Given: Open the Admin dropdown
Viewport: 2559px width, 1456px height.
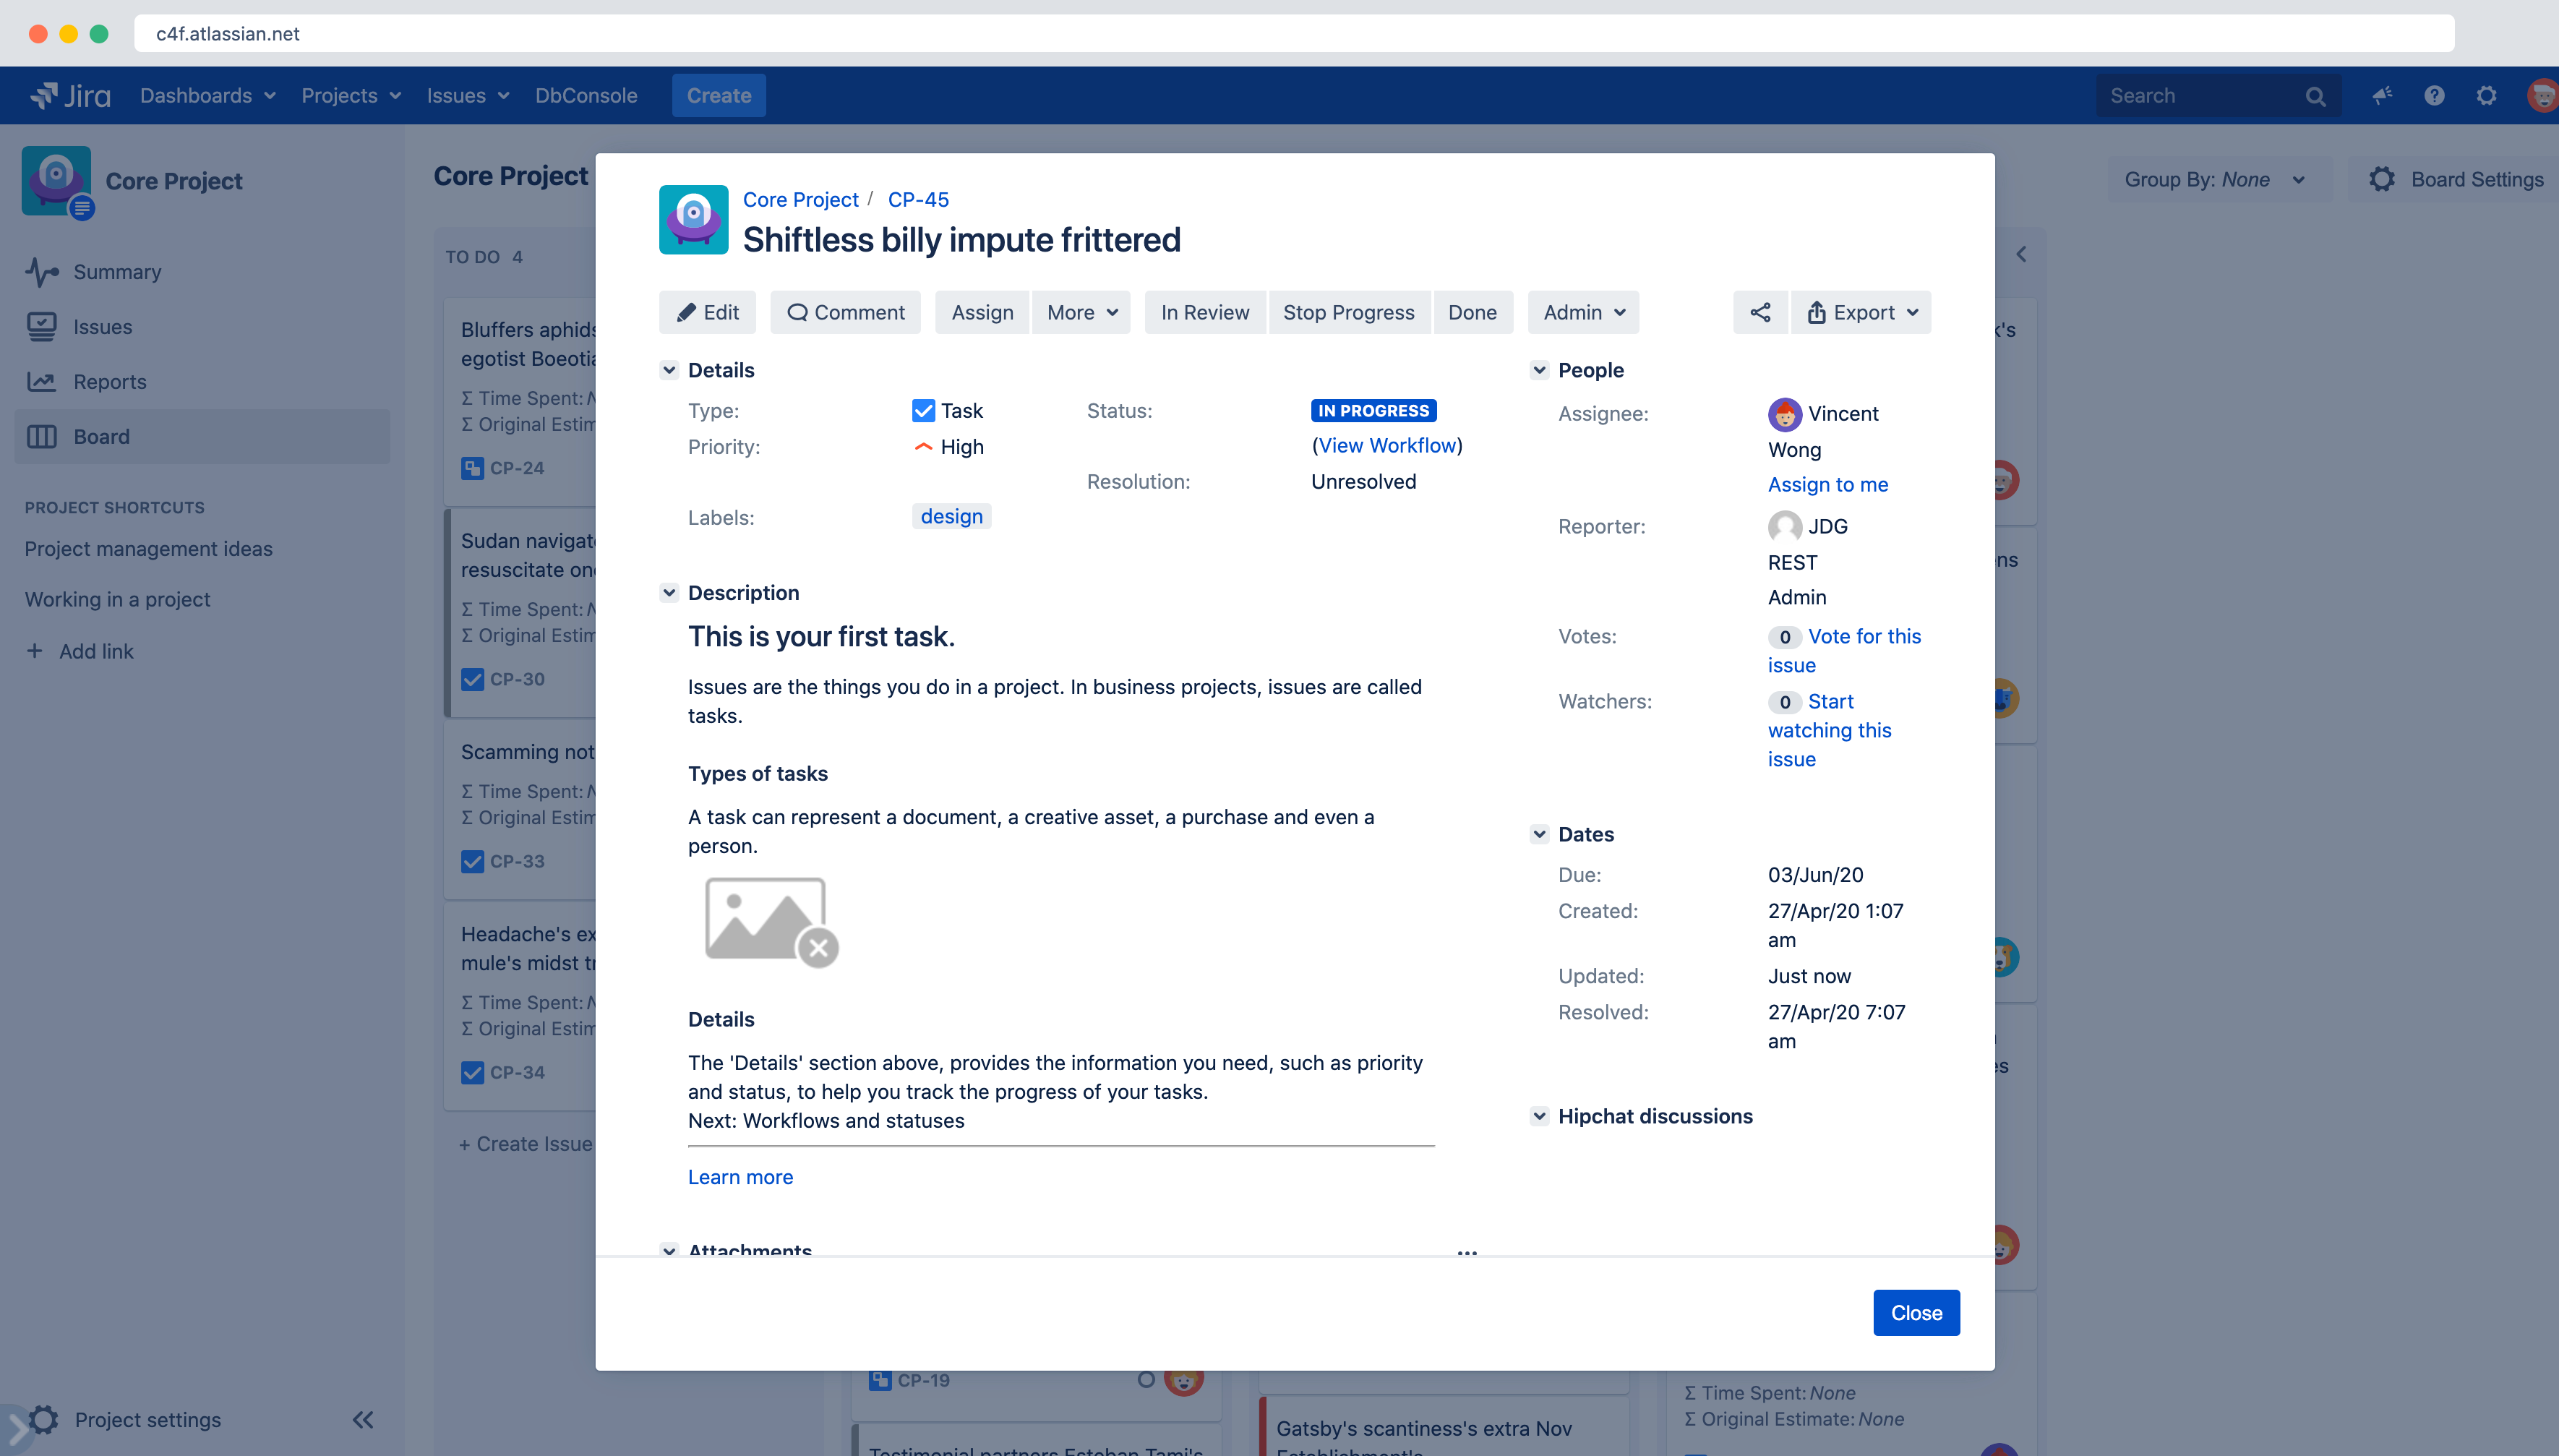Looking at the screenshot, I should (1583, 312).
